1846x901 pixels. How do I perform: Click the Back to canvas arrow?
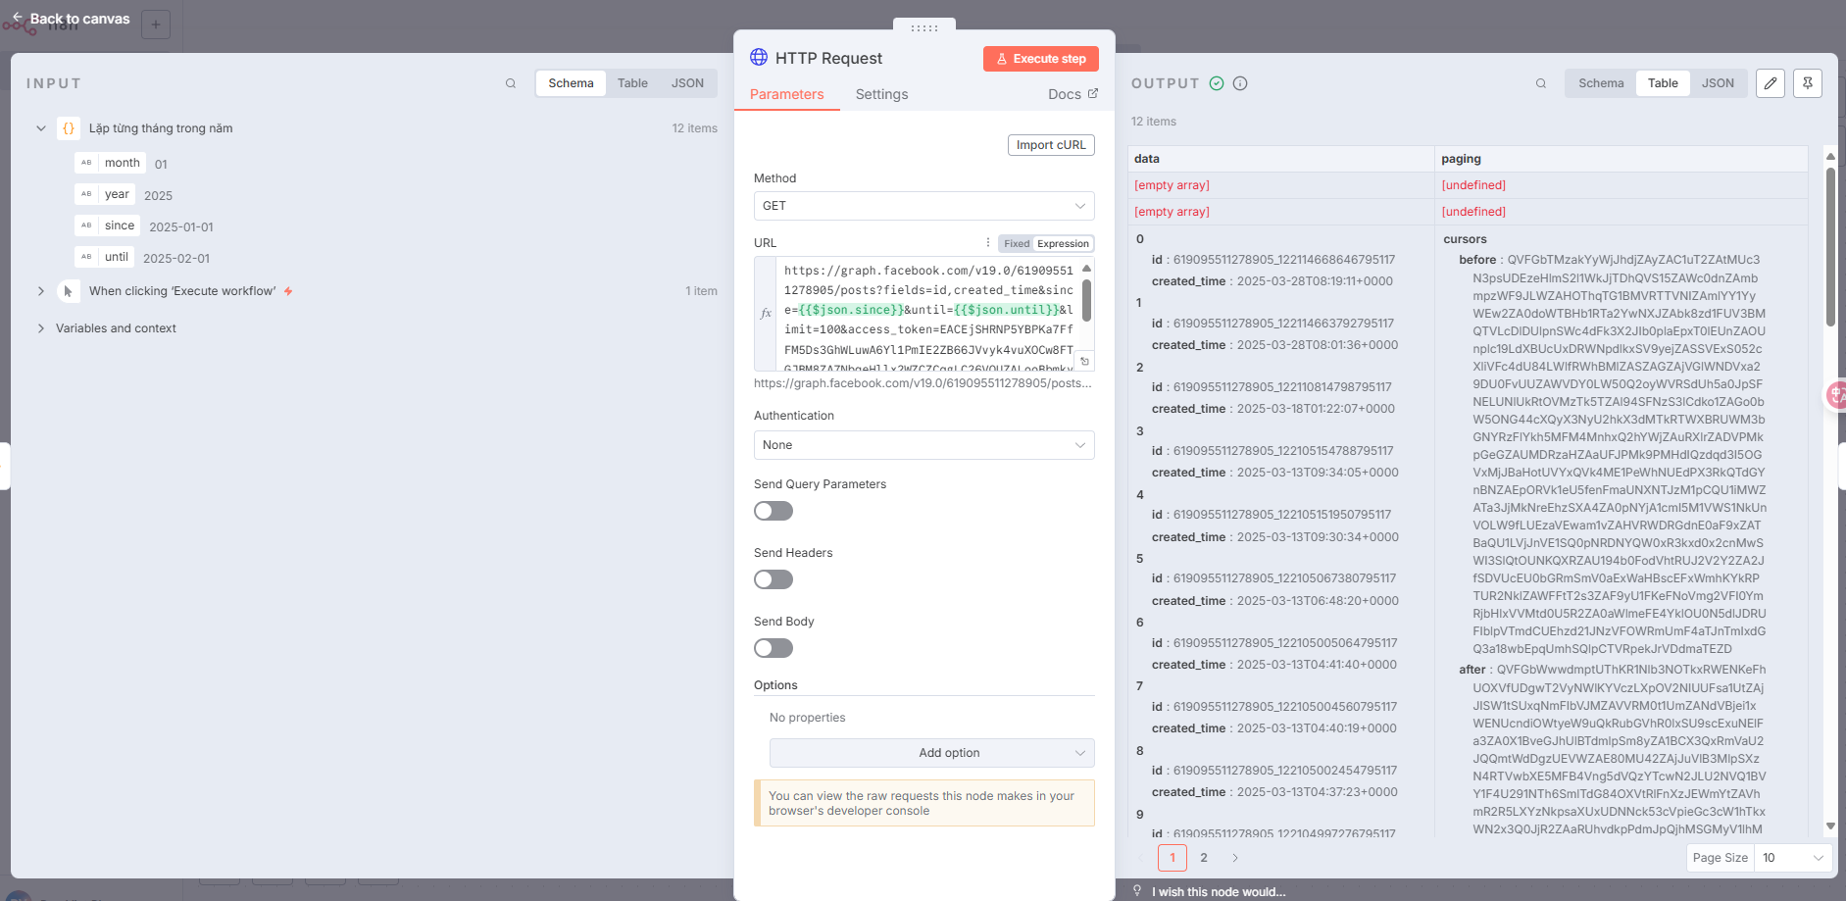click(x=17, y=18)
